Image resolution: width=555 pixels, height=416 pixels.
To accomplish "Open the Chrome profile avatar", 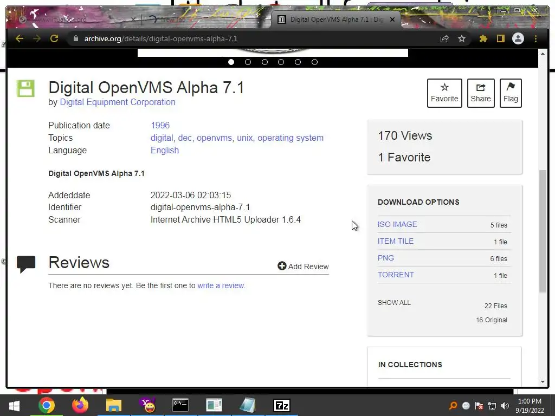I will (518, 38).
